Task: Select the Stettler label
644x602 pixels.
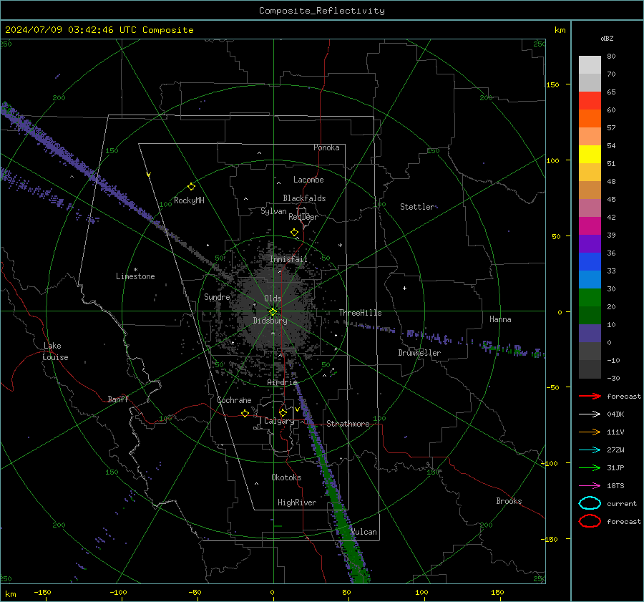Action: (x=417, y=207)
